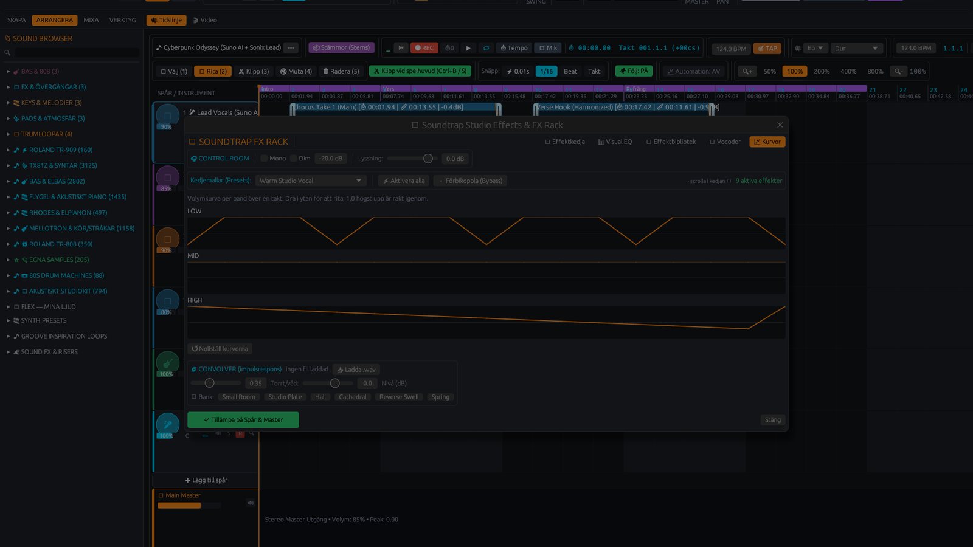This screenshot has width=973, height=547.
Task: Toggle Automation: AV
Action: 693,71
